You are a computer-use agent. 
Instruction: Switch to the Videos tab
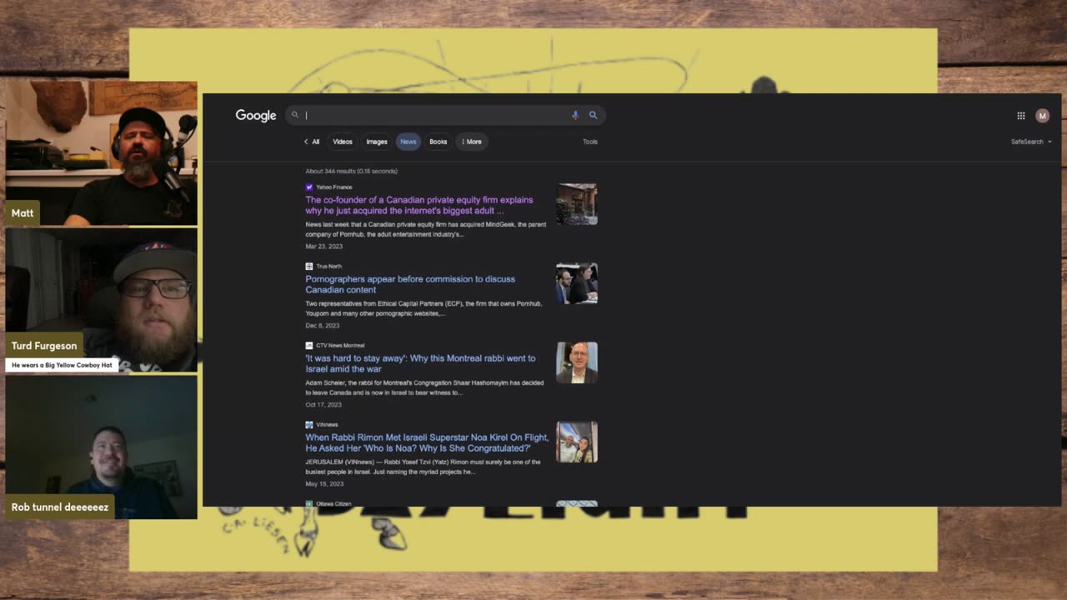[x=343, y=142]
